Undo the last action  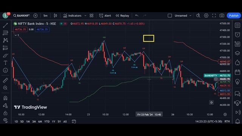[x=137, y=15]
